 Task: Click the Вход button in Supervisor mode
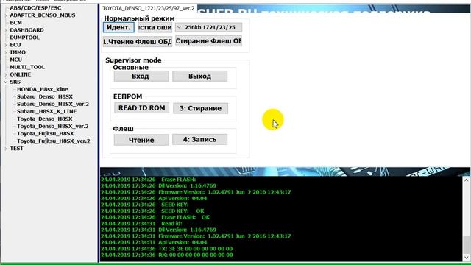(141, 77)
